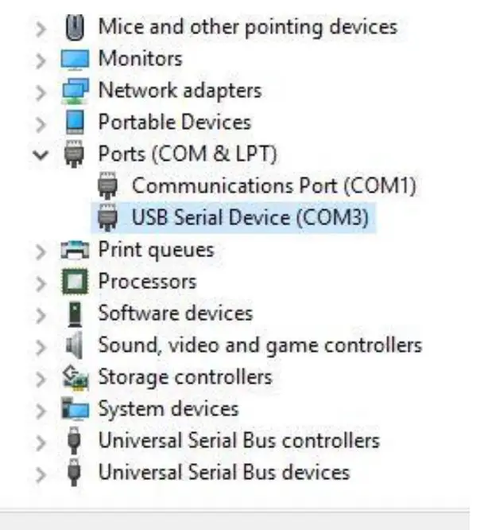Click the Processors chip icon
Screen dimensions: 488x530
coord(74,282)
